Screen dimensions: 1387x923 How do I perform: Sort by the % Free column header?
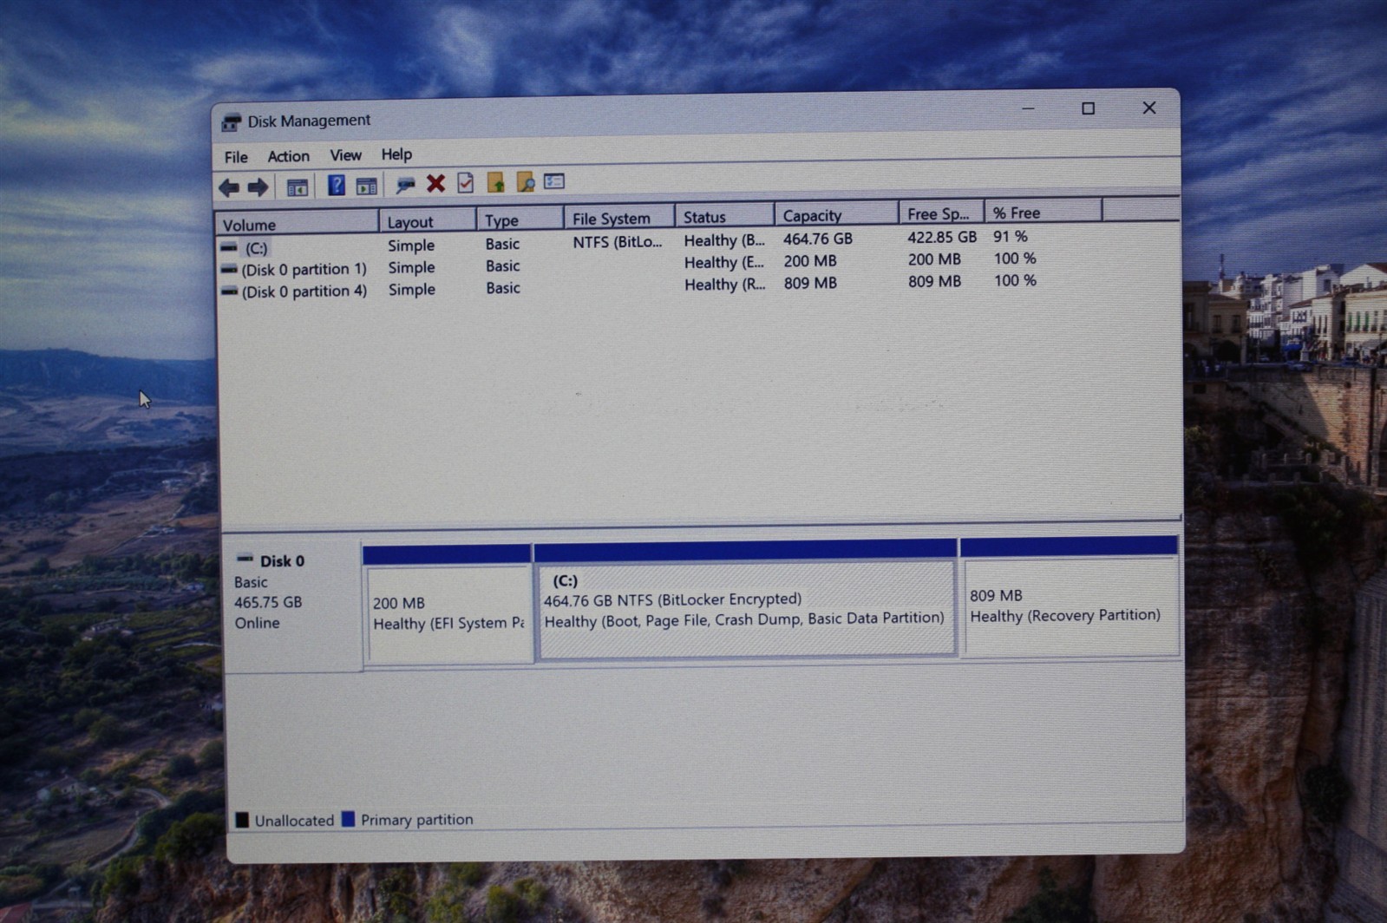[x=1044, y=212]
